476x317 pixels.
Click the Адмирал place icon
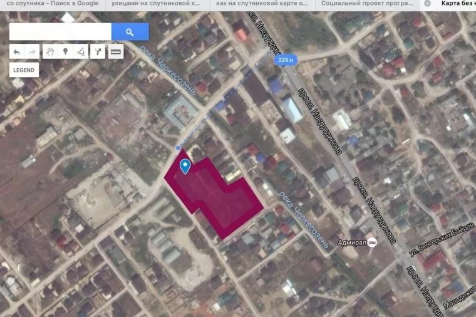click(x=372, y=242)
